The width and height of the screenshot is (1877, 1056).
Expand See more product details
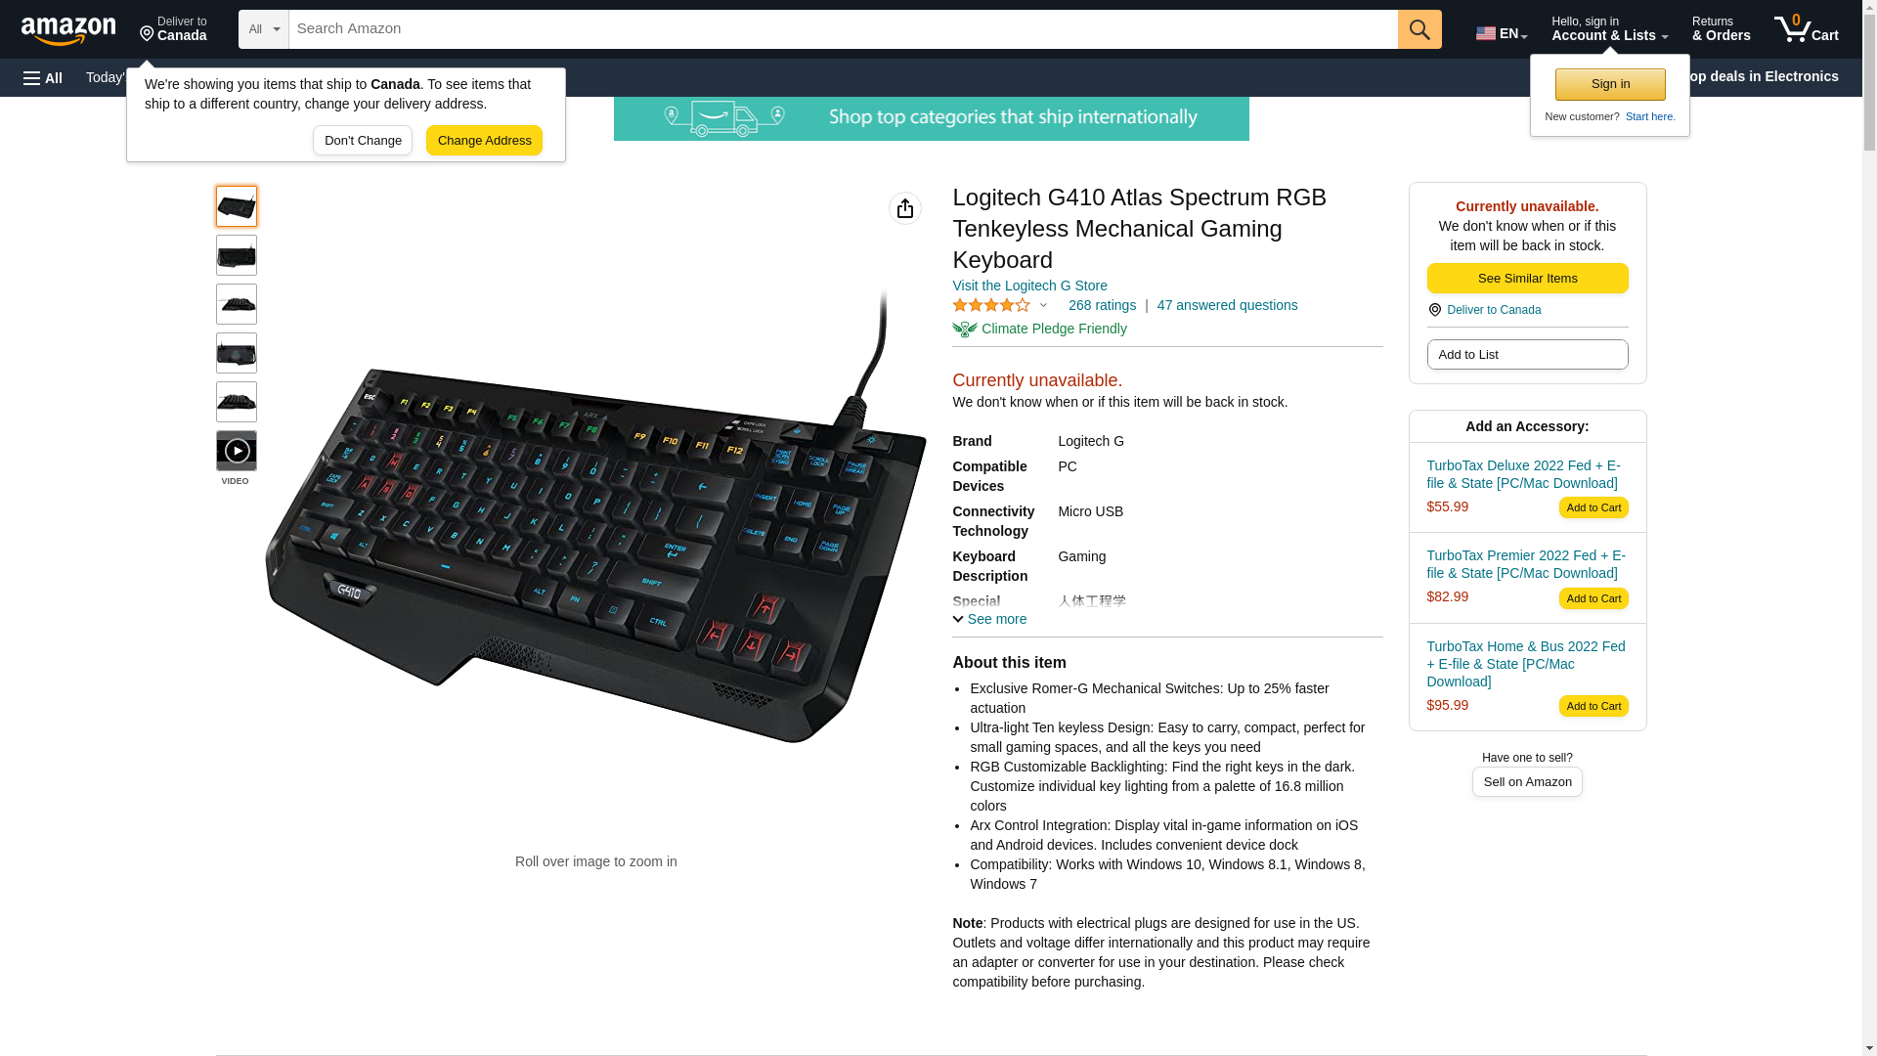[989, 619]
